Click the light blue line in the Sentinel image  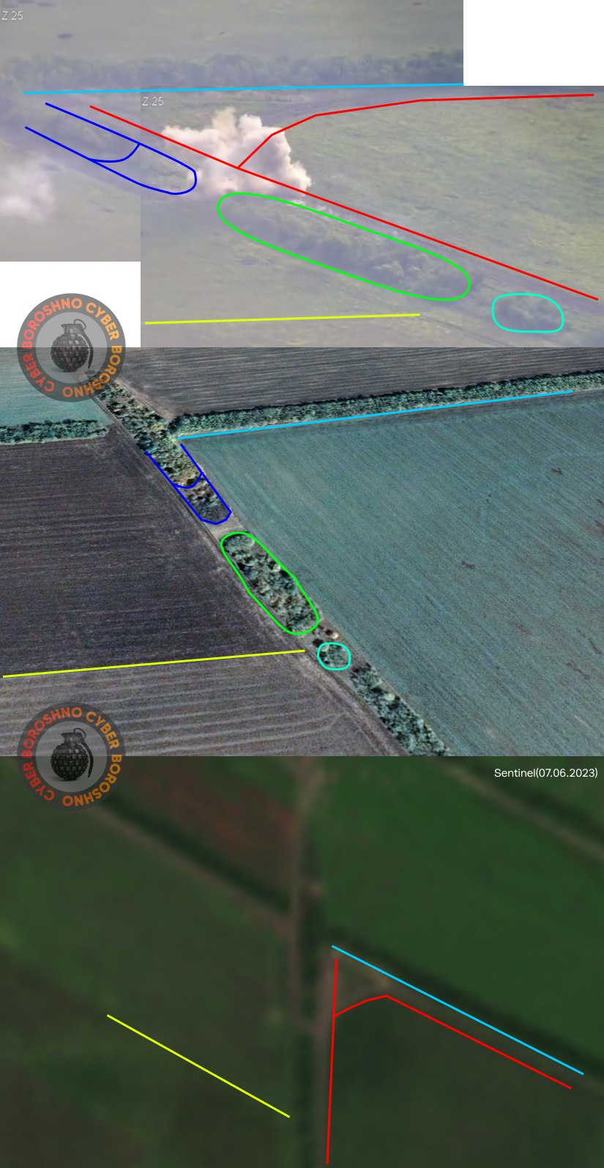[x=458, y=1010]
